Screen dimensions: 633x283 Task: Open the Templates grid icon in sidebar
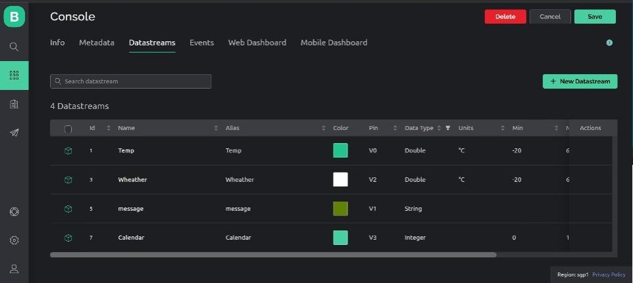point(14,76)
